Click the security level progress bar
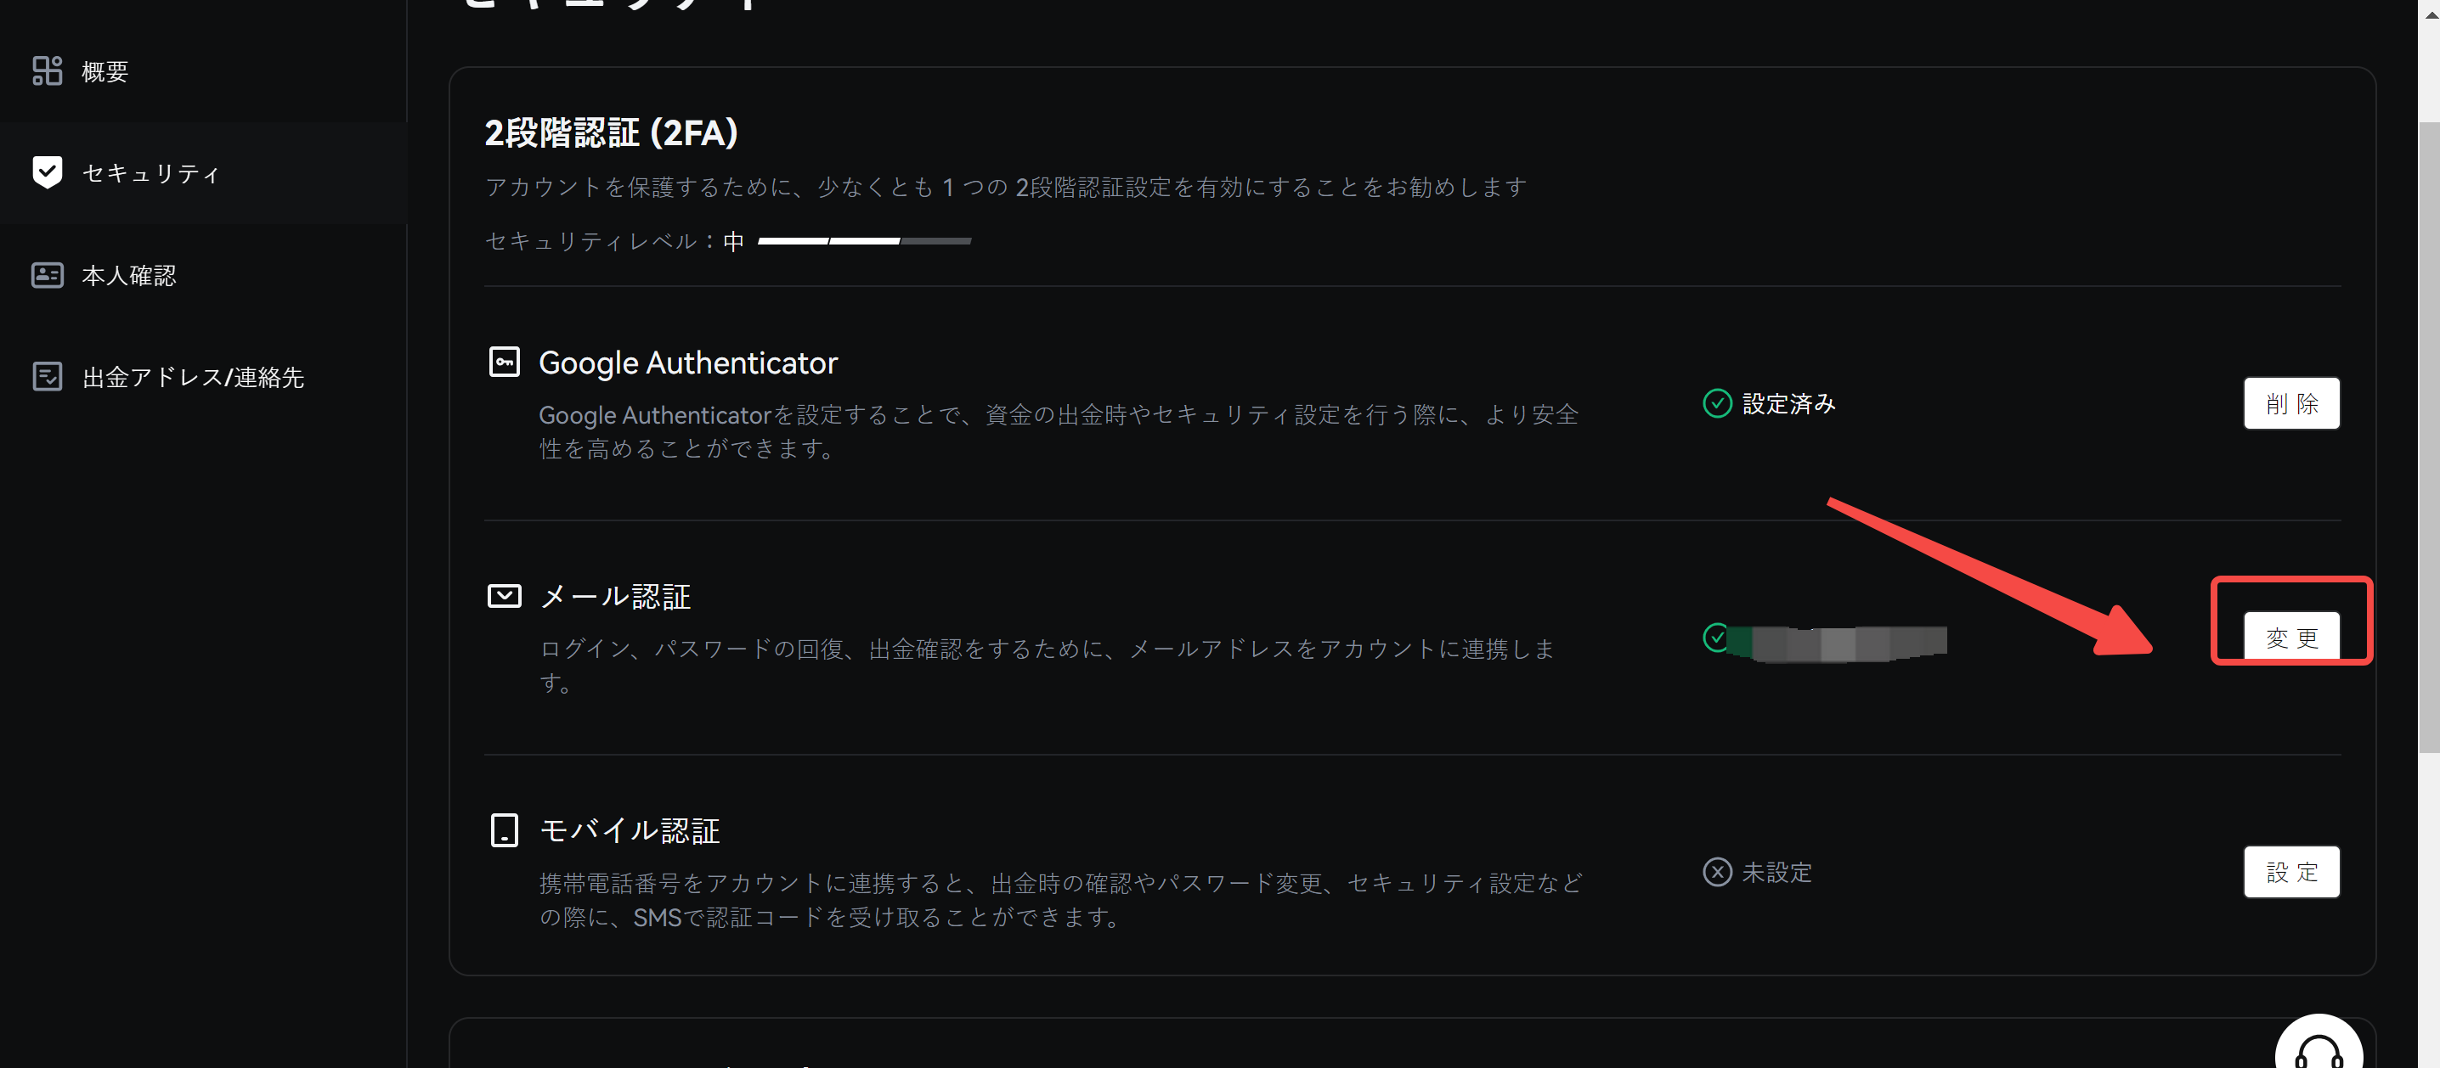 864,241
